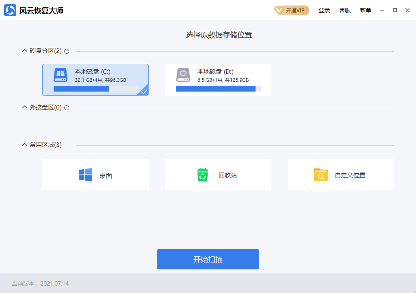
Task: Select the 本地磁盘 (D:) drive icon
Action: point(183,75)
